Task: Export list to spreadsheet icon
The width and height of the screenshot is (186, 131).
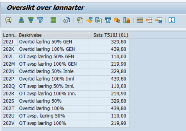Action: pos(80,20)
